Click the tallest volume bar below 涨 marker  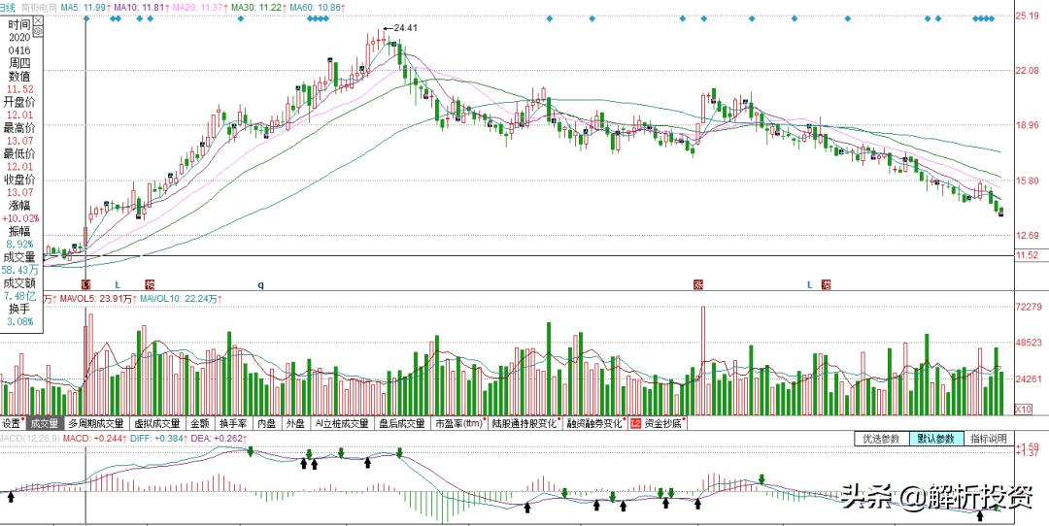[703, 360]
